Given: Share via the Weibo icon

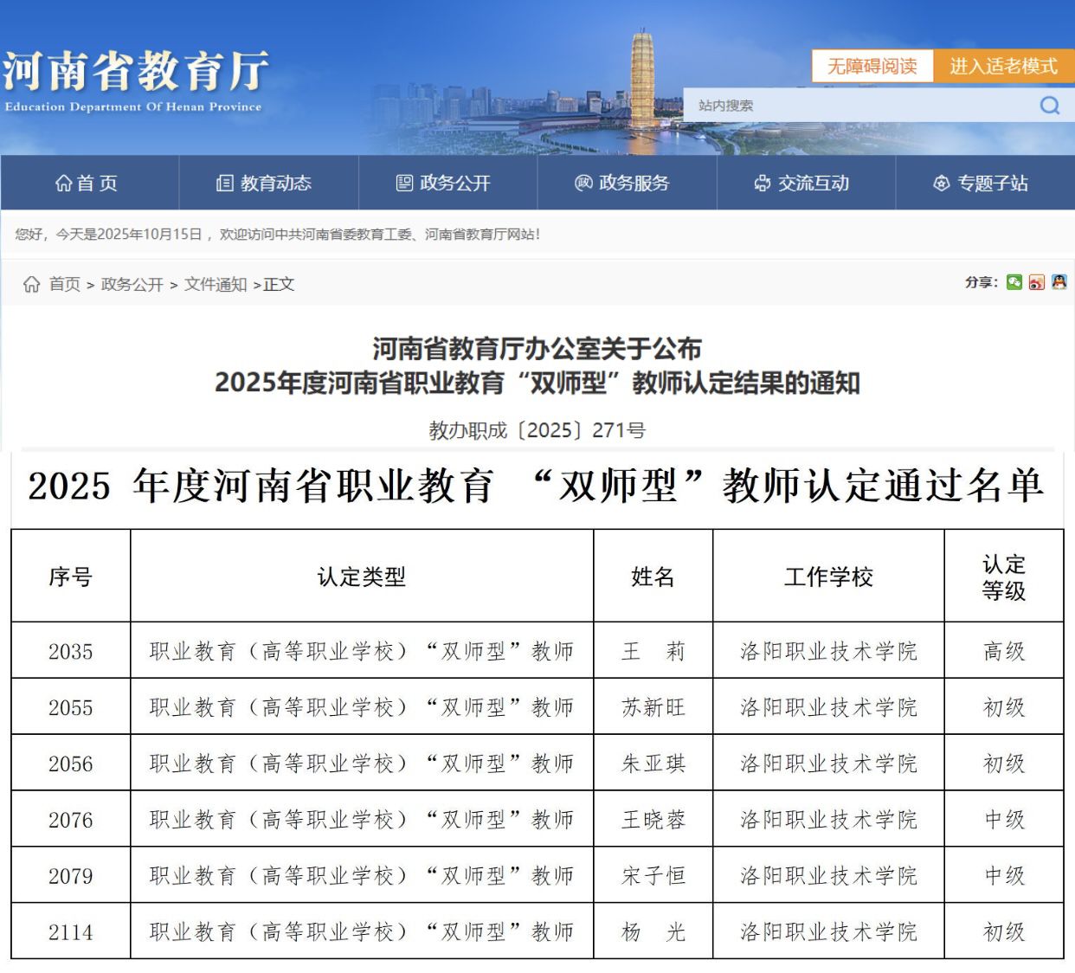Looking at the screenshot, I should [x=1037, y=282].
